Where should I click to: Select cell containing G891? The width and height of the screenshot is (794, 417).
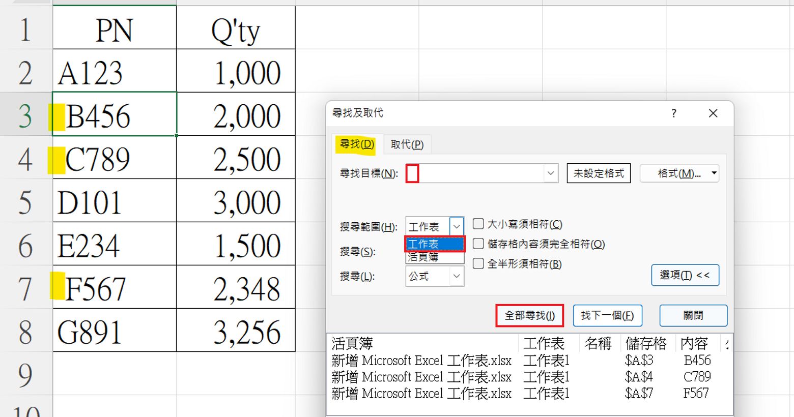tap(115, 331)
